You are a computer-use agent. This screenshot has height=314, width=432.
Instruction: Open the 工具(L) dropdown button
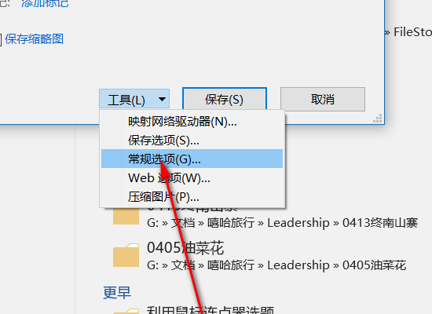(x=134, y=99)
